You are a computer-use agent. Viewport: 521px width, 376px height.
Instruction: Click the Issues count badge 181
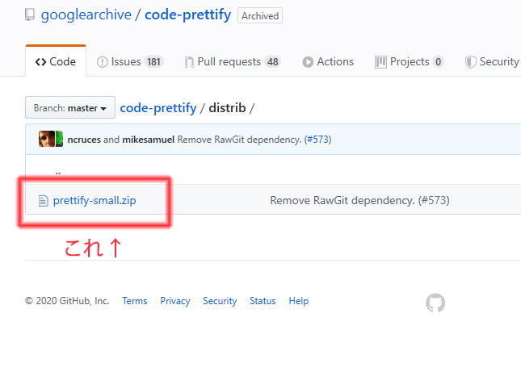point(153,62)
